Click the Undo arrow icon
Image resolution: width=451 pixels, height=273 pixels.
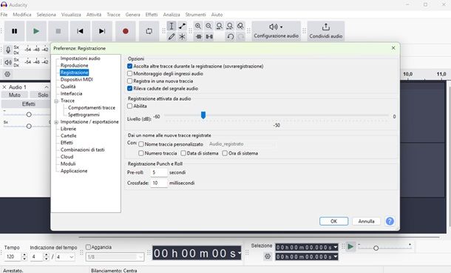point(231,36)
